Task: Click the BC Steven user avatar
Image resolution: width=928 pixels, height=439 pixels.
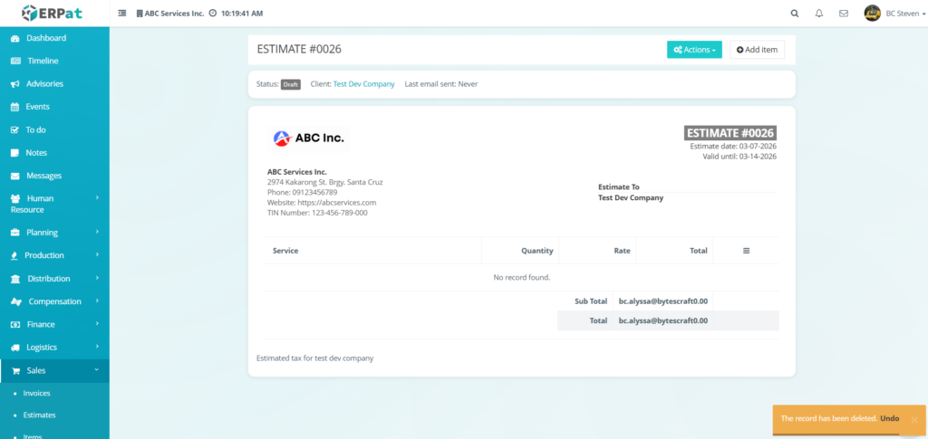Action: click(872, 14)
